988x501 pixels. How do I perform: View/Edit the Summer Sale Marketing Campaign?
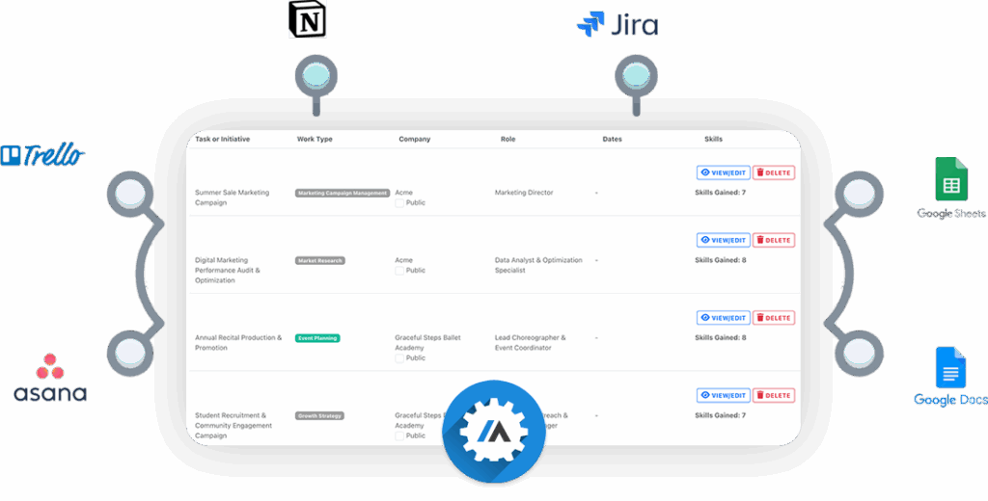(723, 173)
